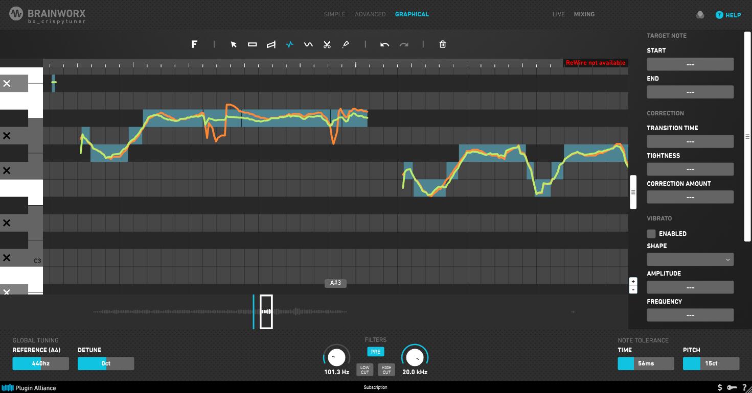
Task: Switch to the GRAPHICAL tab
Action: click(x=412, y=14)
